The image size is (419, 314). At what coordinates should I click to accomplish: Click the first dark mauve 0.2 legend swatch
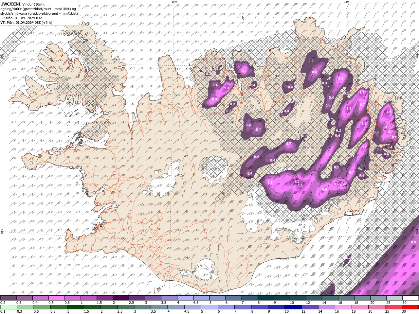point(8,298)
